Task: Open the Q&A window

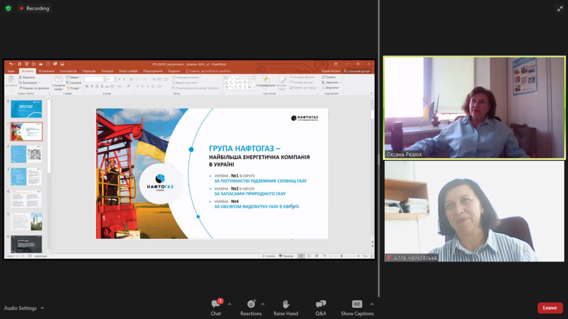Action: pos(321,306)
